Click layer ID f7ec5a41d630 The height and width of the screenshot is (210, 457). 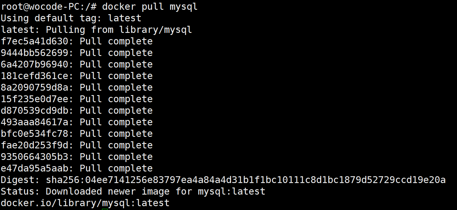click(x=34, y=41)
